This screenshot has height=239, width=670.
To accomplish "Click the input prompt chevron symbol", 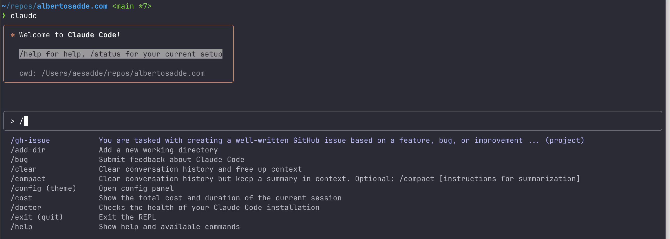I will tap(12, 121).
